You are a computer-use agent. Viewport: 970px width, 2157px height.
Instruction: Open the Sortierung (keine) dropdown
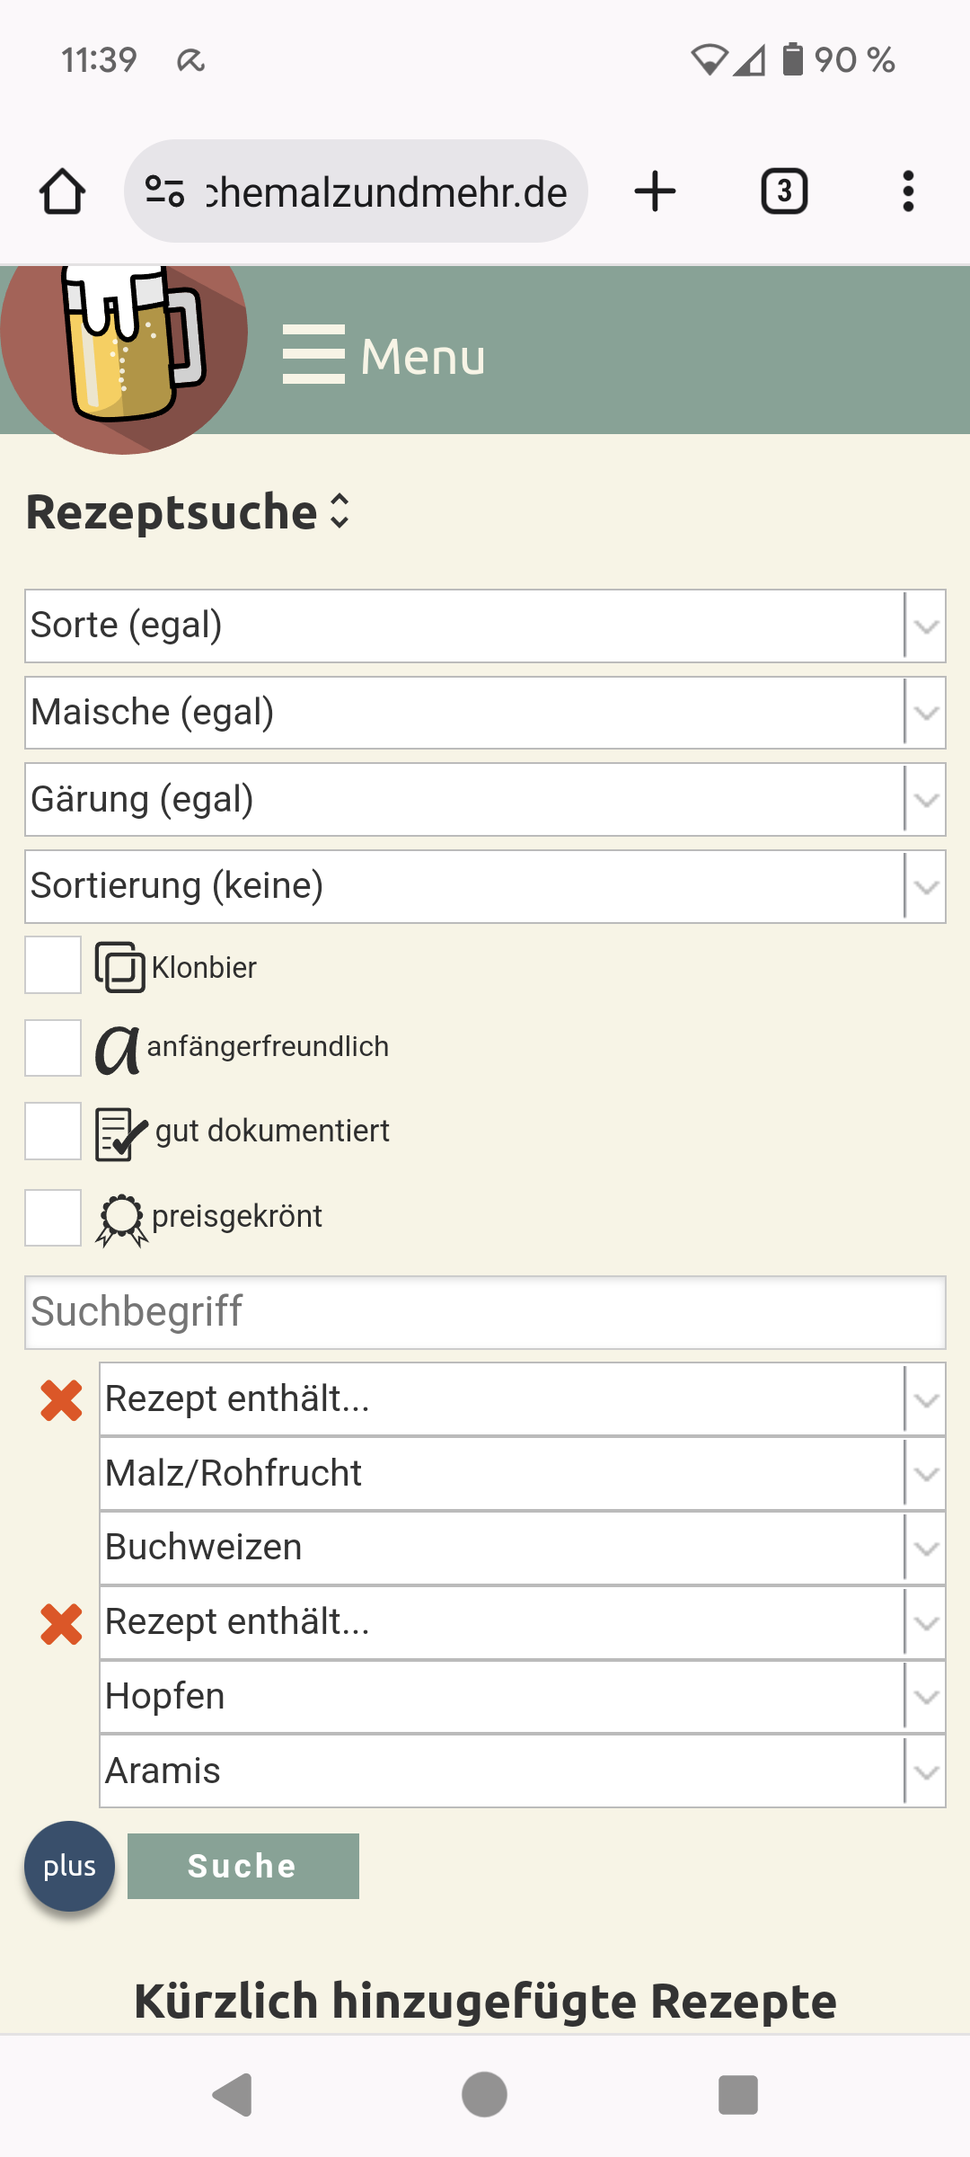pyautogui.click(x=485, y=886)
